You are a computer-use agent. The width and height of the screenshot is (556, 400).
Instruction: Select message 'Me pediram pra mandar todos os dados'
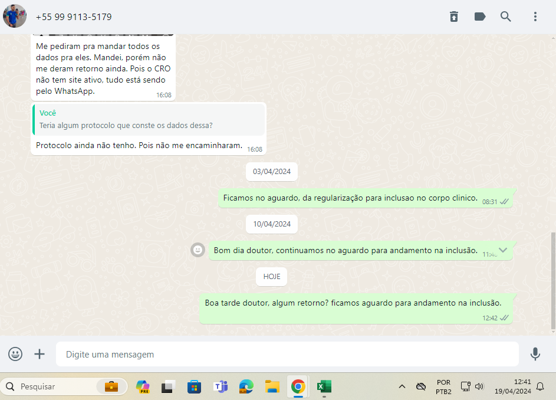pos(103,67)
